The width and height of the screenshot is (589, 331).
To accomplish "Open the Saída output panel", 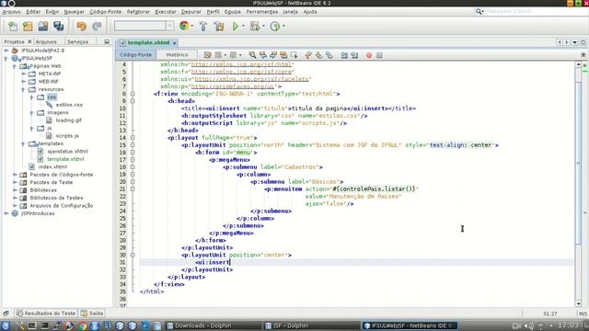I will point(92,313).
